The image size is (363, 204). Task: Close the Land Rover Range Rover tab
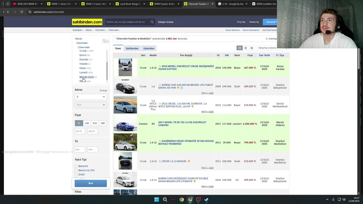tap(144, 4)
